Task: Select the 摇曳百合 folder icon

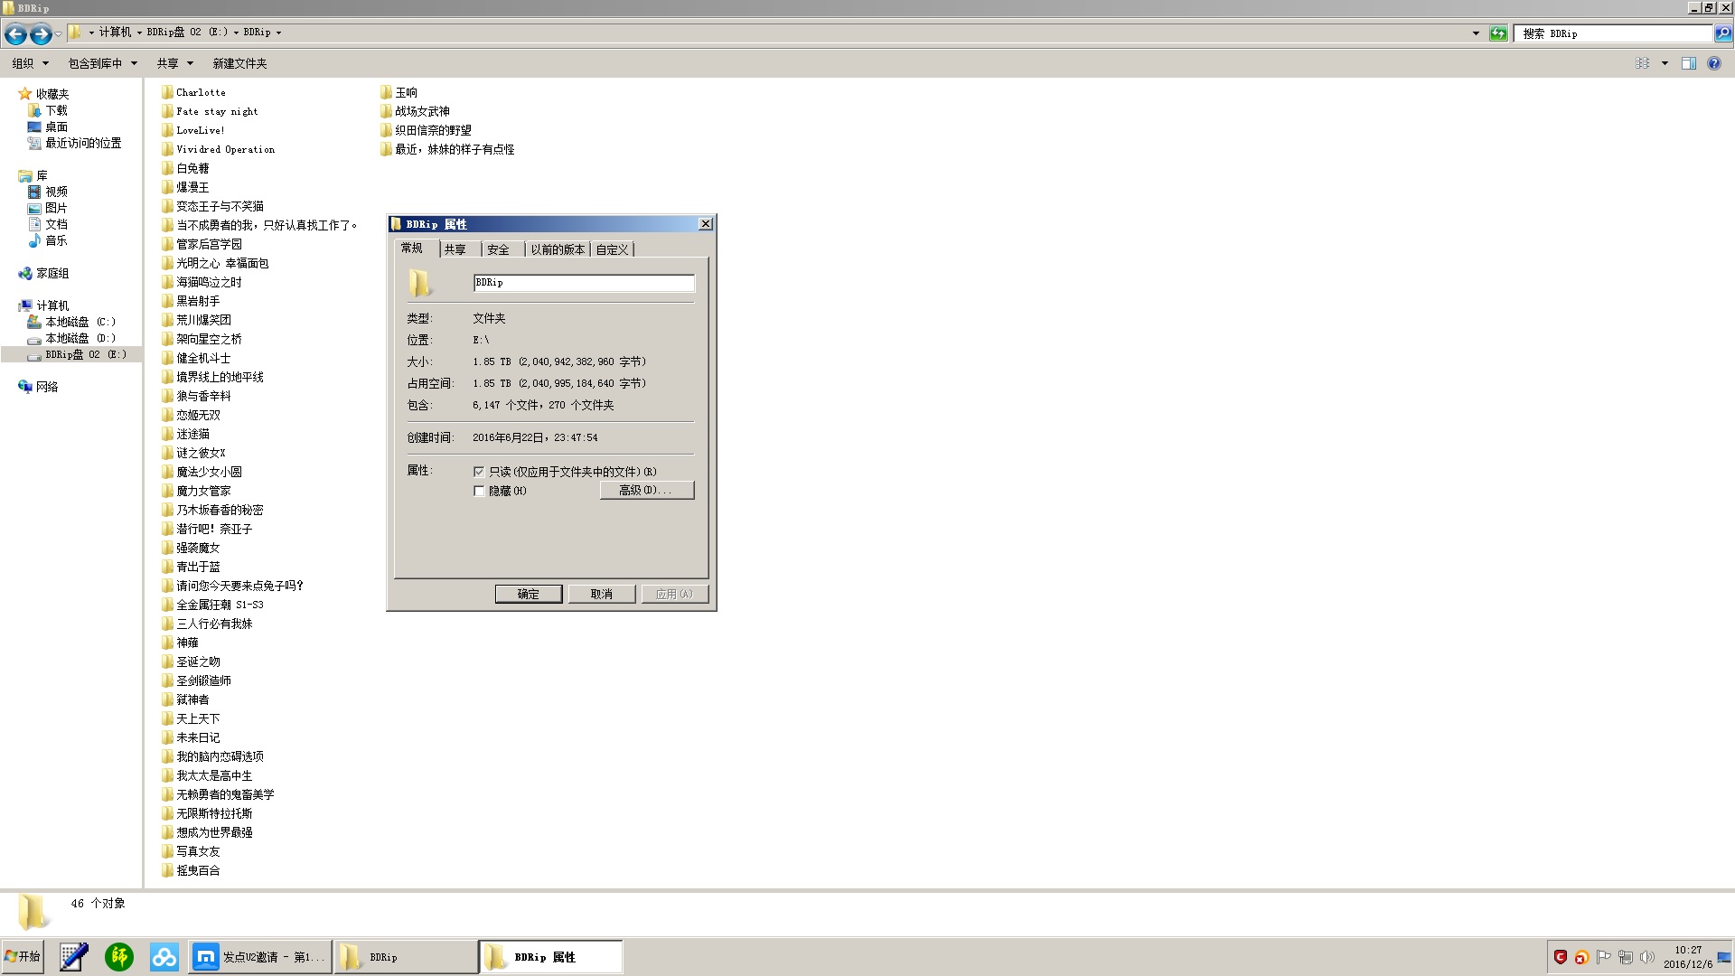Action: [x=167, y=870]
